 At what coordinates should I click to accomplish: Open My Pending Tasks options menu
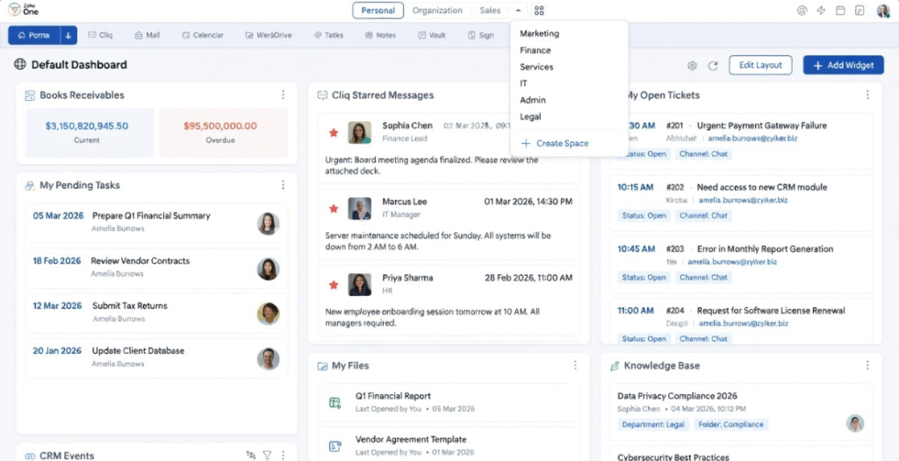point(283,184)
